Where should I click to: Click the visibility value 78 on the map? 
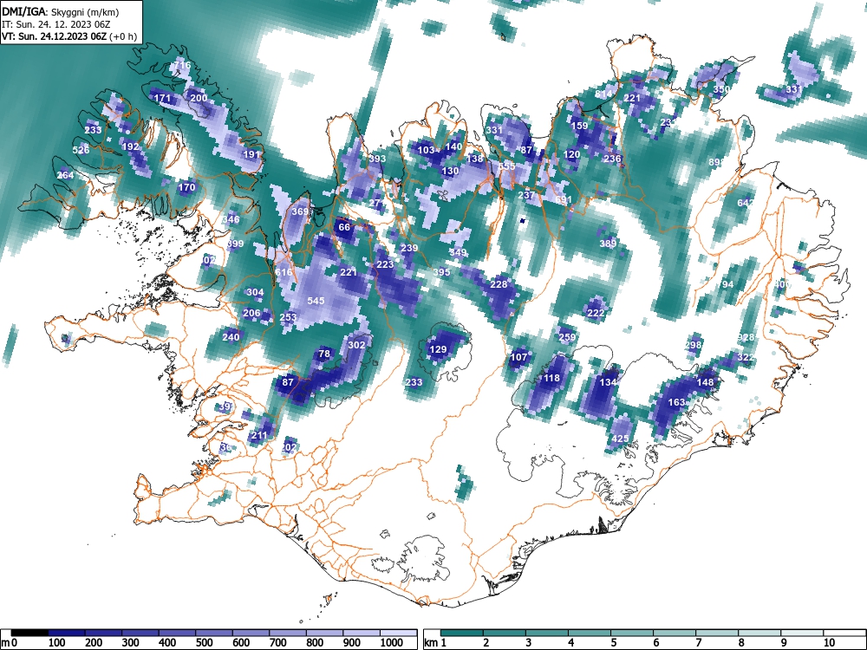click(x=324, y=354)
